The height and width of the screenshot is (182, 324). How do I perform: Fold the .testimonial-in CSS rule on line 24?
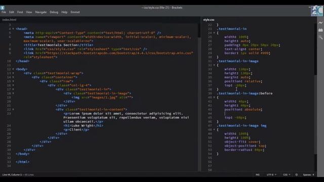pos(214,33)
